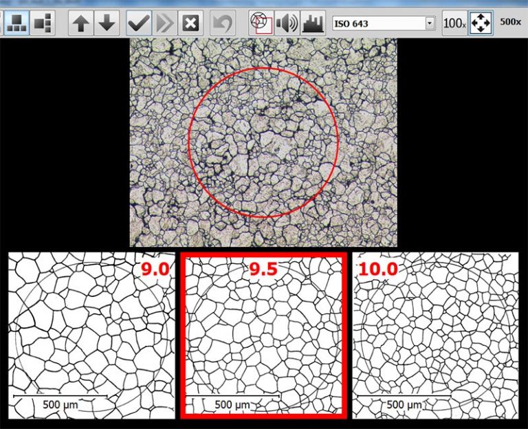Confirm selection with the checkmark button
The height and width of the screenshot is (429, 528).
(139, 23)
